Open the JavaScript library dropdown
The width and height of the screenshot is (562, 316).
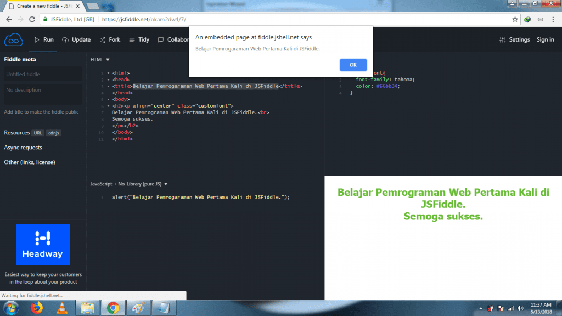[129, 184]
